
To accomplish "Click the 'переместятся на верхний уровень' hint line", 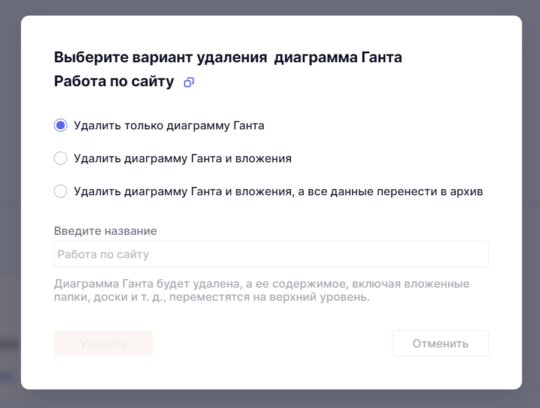I will pyautogui.click(x=270, y=297).
